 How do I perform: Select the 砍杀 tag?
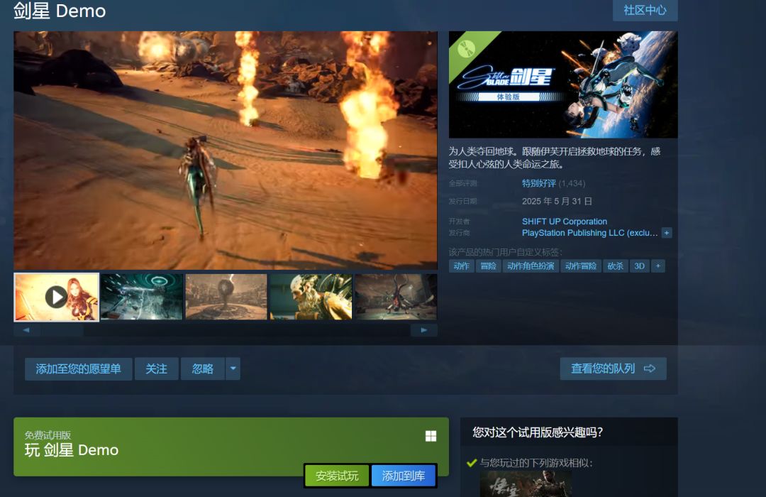tap(616, 266)
